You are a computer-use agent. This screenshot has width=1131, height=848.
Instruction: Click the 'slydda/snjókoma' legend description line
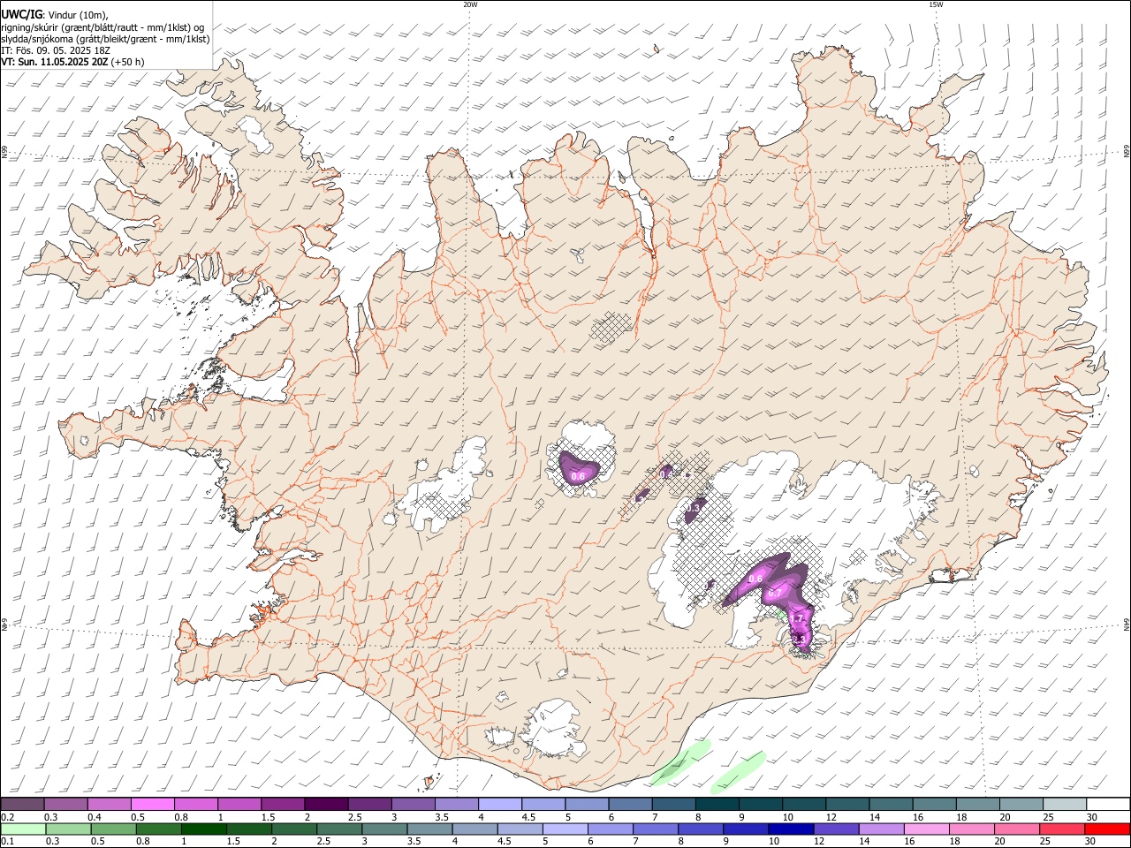point(105,39)
